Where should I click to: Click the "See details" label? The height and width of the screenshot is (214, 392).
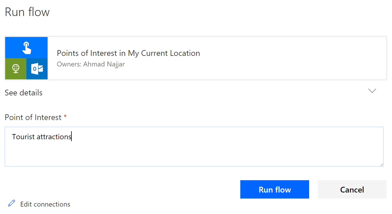click(x=24, y=93)
